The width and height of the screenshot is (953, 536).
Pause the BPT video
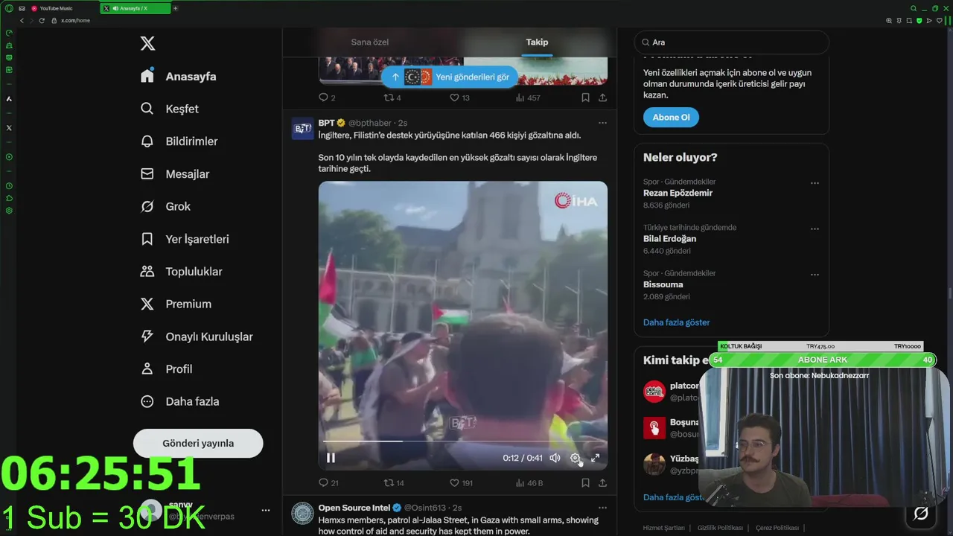331,458
